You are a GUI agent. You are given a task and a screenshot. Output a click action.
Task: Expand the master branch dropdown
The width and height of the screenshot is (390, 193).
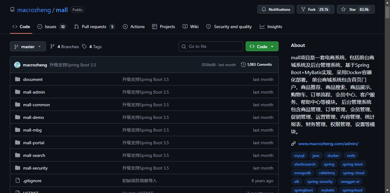pos(28,47)
